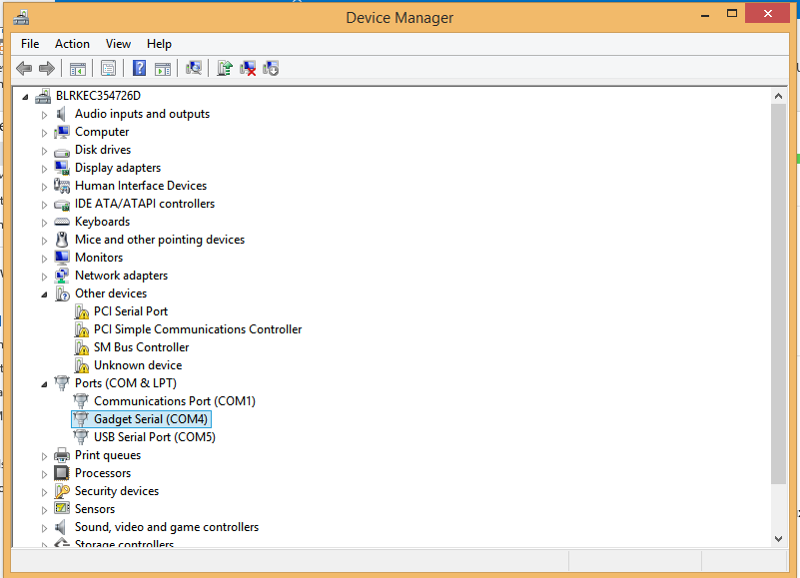Click the key icon for Security devices
Image resolution: width=800 pixels, height=578 pixels.
[x=62, y=491]
